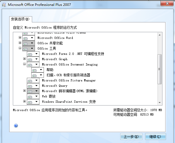Select the Web 寄放 row text

click(49, 97)
